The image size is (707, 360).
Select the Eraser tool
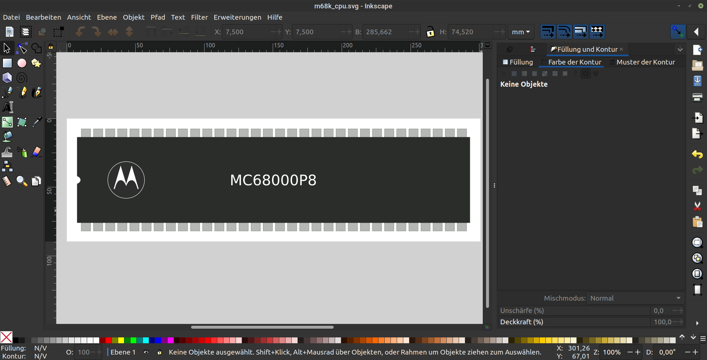(36, 152)
